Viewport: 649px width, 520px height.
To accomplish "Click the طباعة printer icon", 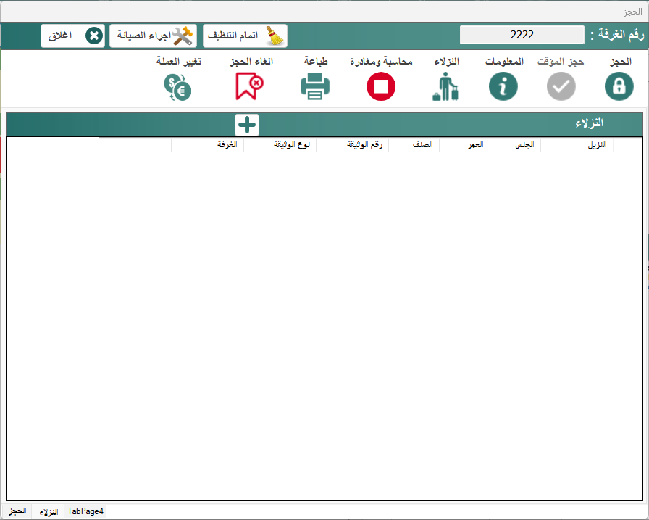I will point(315,86).
